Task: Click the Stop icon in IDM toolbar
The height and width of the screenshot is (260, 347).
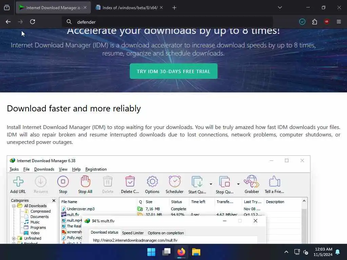Action: tap(63, 182)
